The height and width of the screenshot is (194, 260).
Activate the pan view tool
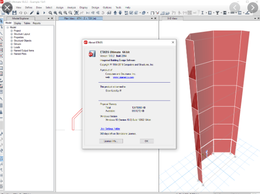point(76,13)
